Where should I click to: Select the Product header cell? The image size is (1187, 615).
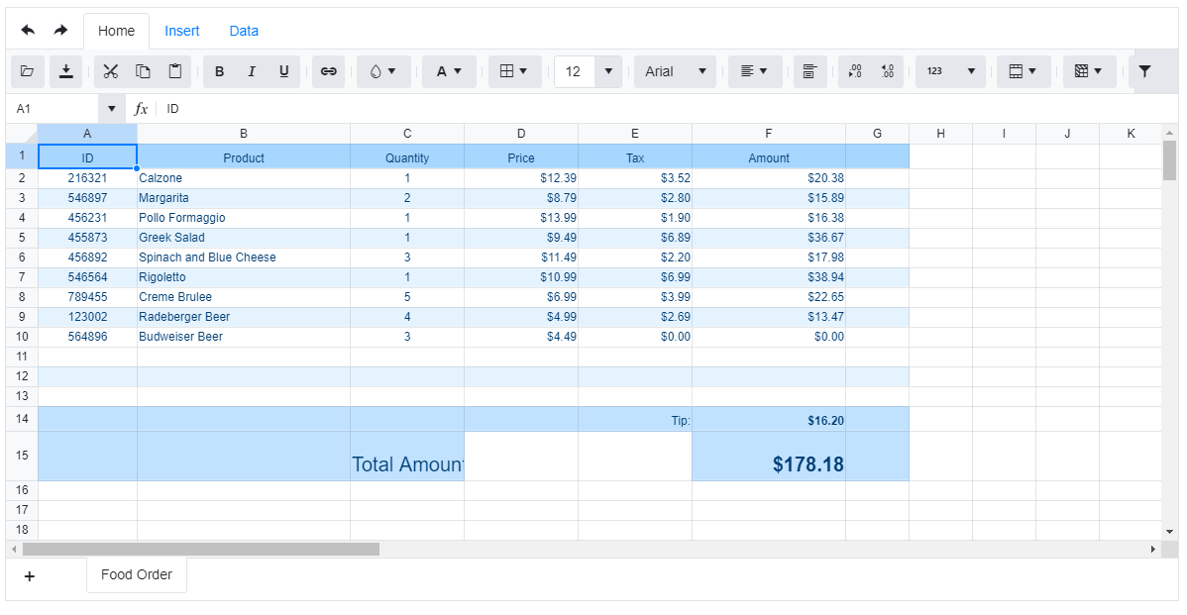pyautogui.click(x=244, y=158)
